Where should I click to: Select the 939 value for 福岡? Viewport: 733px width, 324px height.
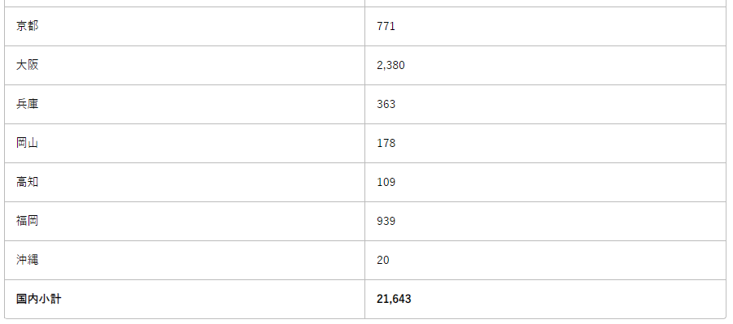point(386,222)
